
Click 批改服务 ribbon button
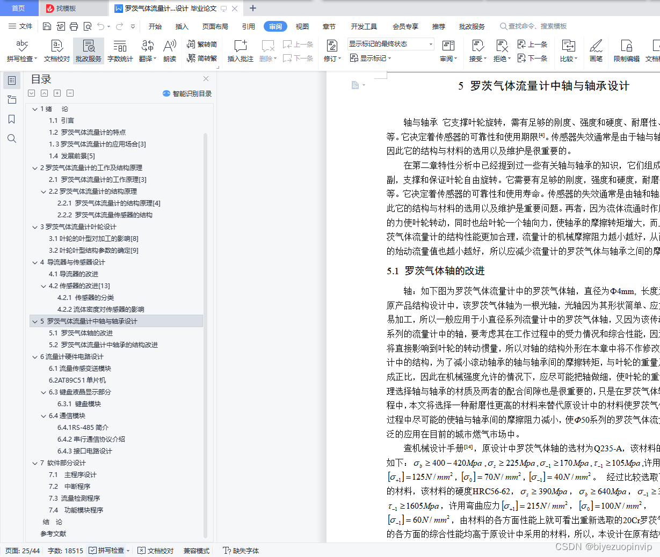pyautogui.click(x=89, y=51)
